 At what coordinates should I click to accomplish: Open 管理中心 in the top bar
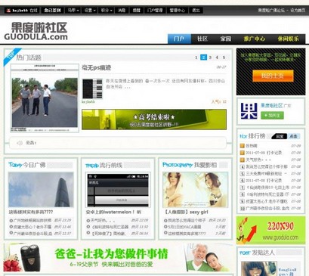177,11
